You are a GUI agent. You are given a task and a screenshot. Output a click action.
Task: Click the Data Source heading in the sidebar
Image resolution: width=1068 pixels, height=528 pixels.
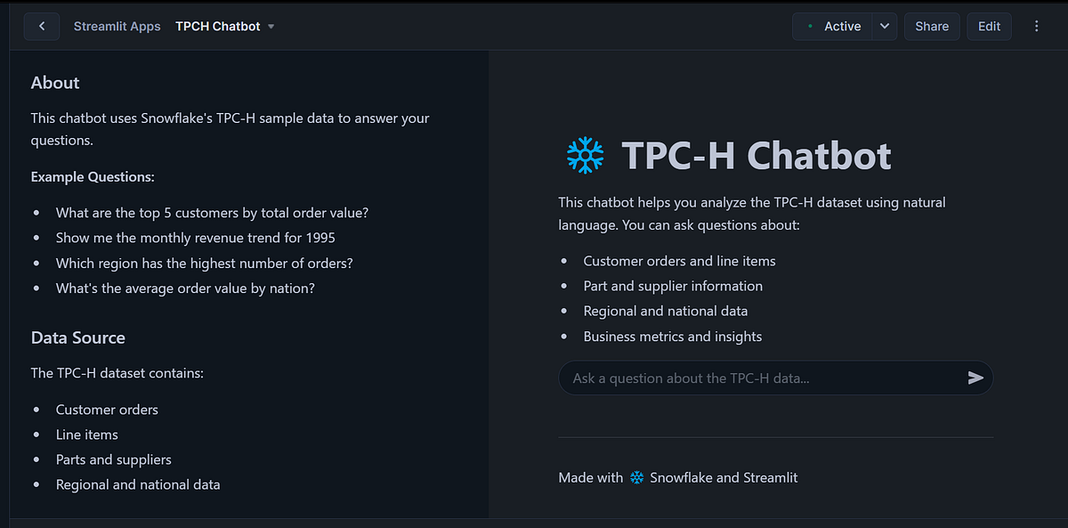click(77, 337)
